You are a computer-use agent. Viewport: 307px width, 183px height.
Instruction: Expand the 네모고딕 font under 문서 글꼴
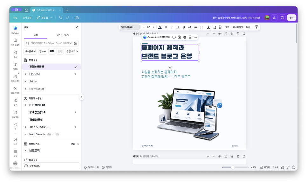click(x=25, y=74)
